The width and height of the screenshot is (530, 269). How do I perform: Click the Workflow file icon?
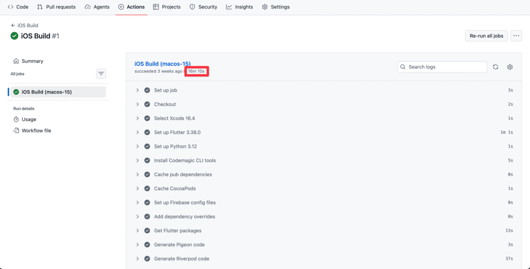pos(16,130)
